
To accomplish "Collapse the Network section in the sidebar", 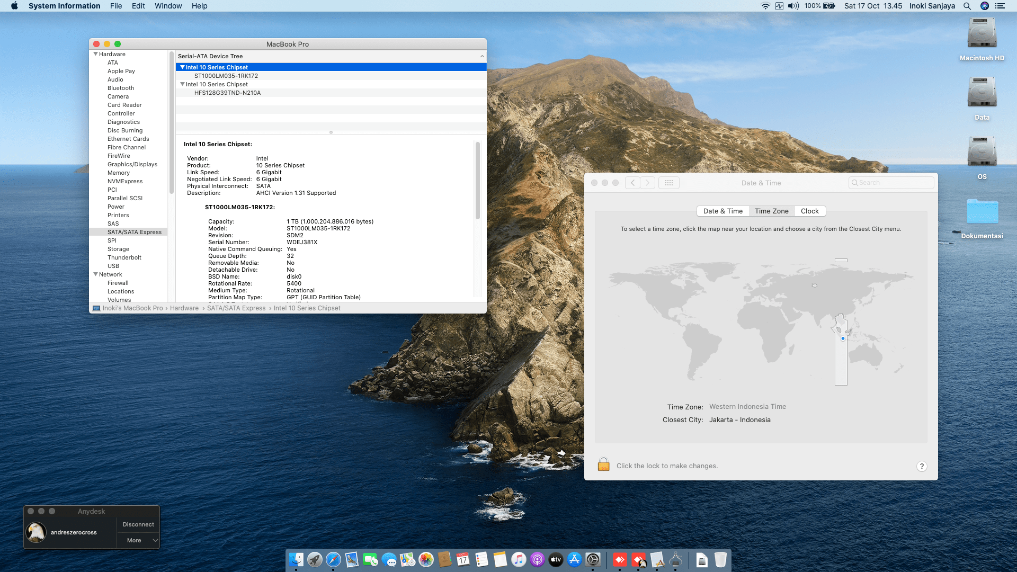I will [96, 274].
